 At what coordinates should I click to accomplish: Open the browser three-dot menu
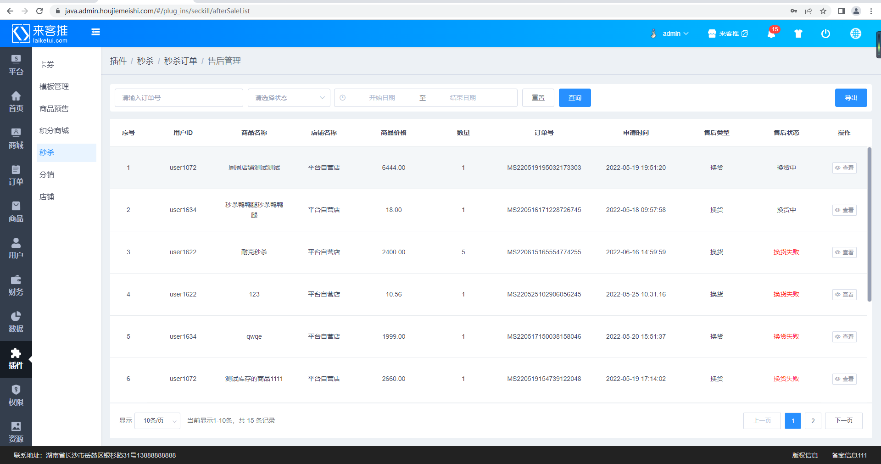pyautogui.click(x=871, y=11)
